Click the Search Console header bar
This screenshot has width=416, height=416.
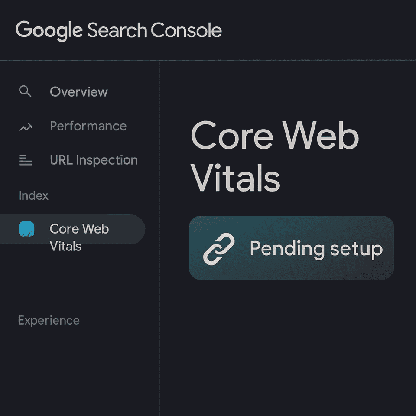[208, 30]
